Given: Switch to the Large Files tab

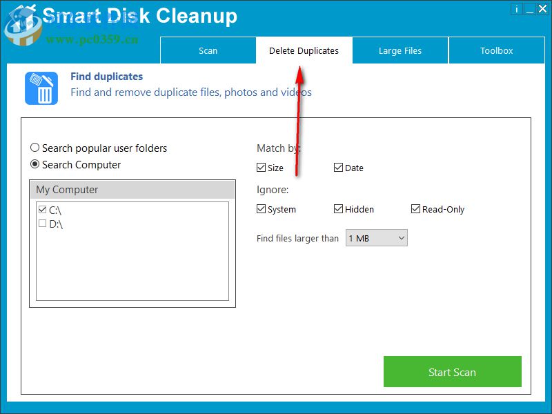Looking at the screenshot, I should click(x=400, y=50).
